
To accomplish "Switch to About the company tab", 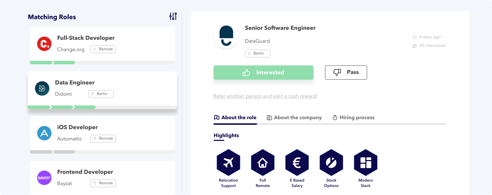I will [294, 118].
